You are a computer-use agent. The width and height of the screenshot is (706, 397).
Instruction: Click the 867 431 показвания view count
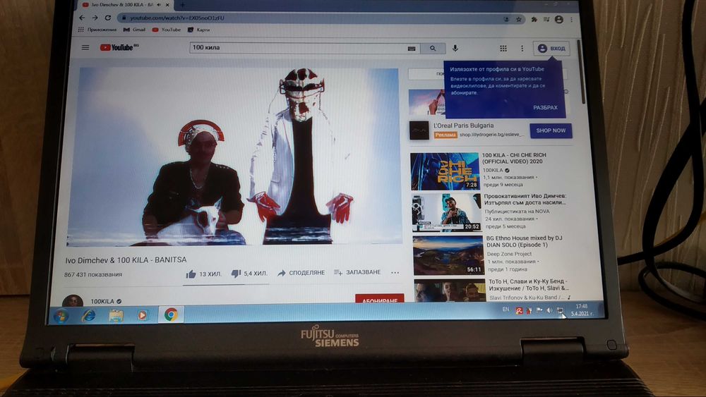[x=93, y=274]
